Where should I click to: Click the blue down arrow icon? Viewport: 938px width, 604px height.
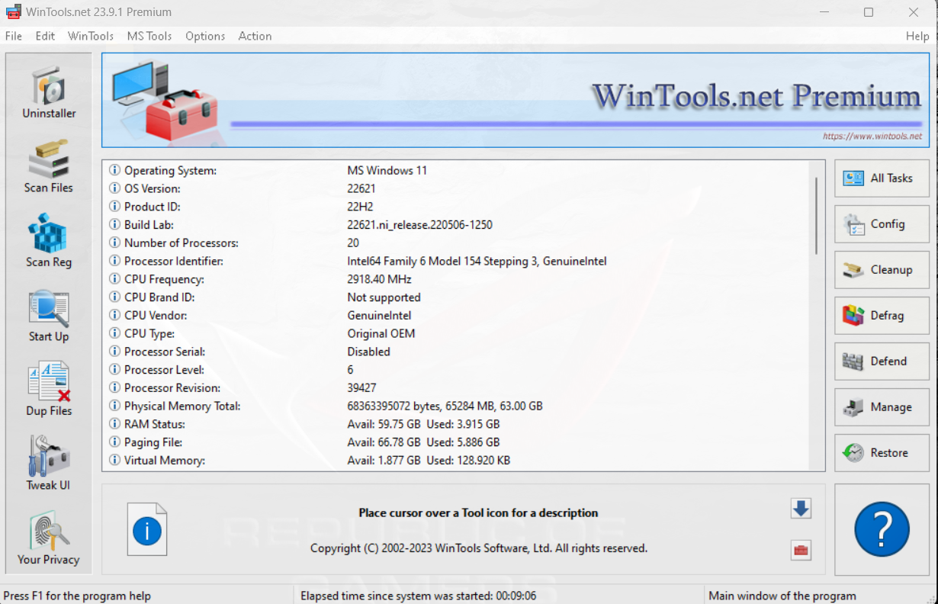(x=801, y=509)
